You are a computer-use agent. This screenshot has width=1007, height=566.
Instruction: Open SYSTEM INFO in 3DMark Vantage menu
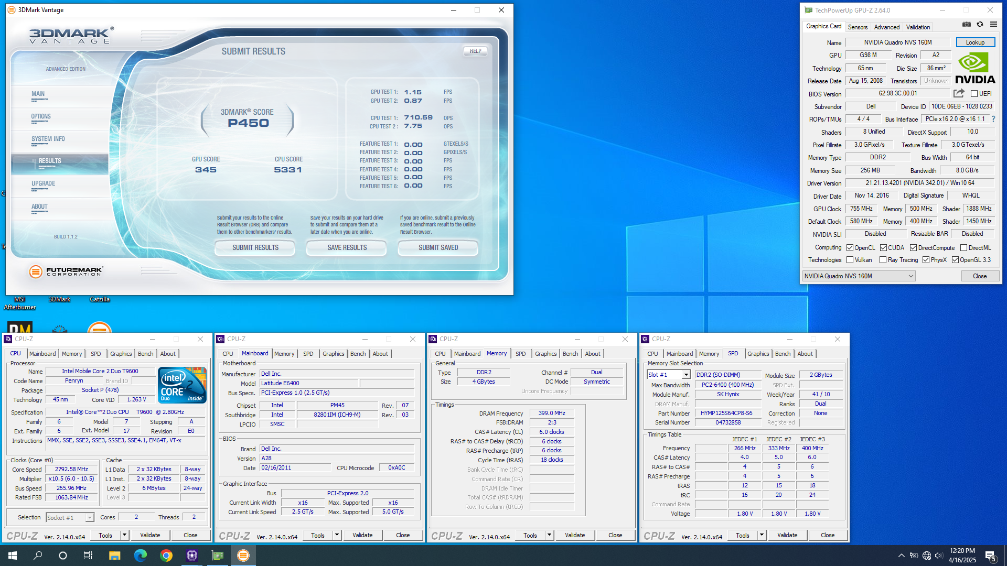point(48,139)
